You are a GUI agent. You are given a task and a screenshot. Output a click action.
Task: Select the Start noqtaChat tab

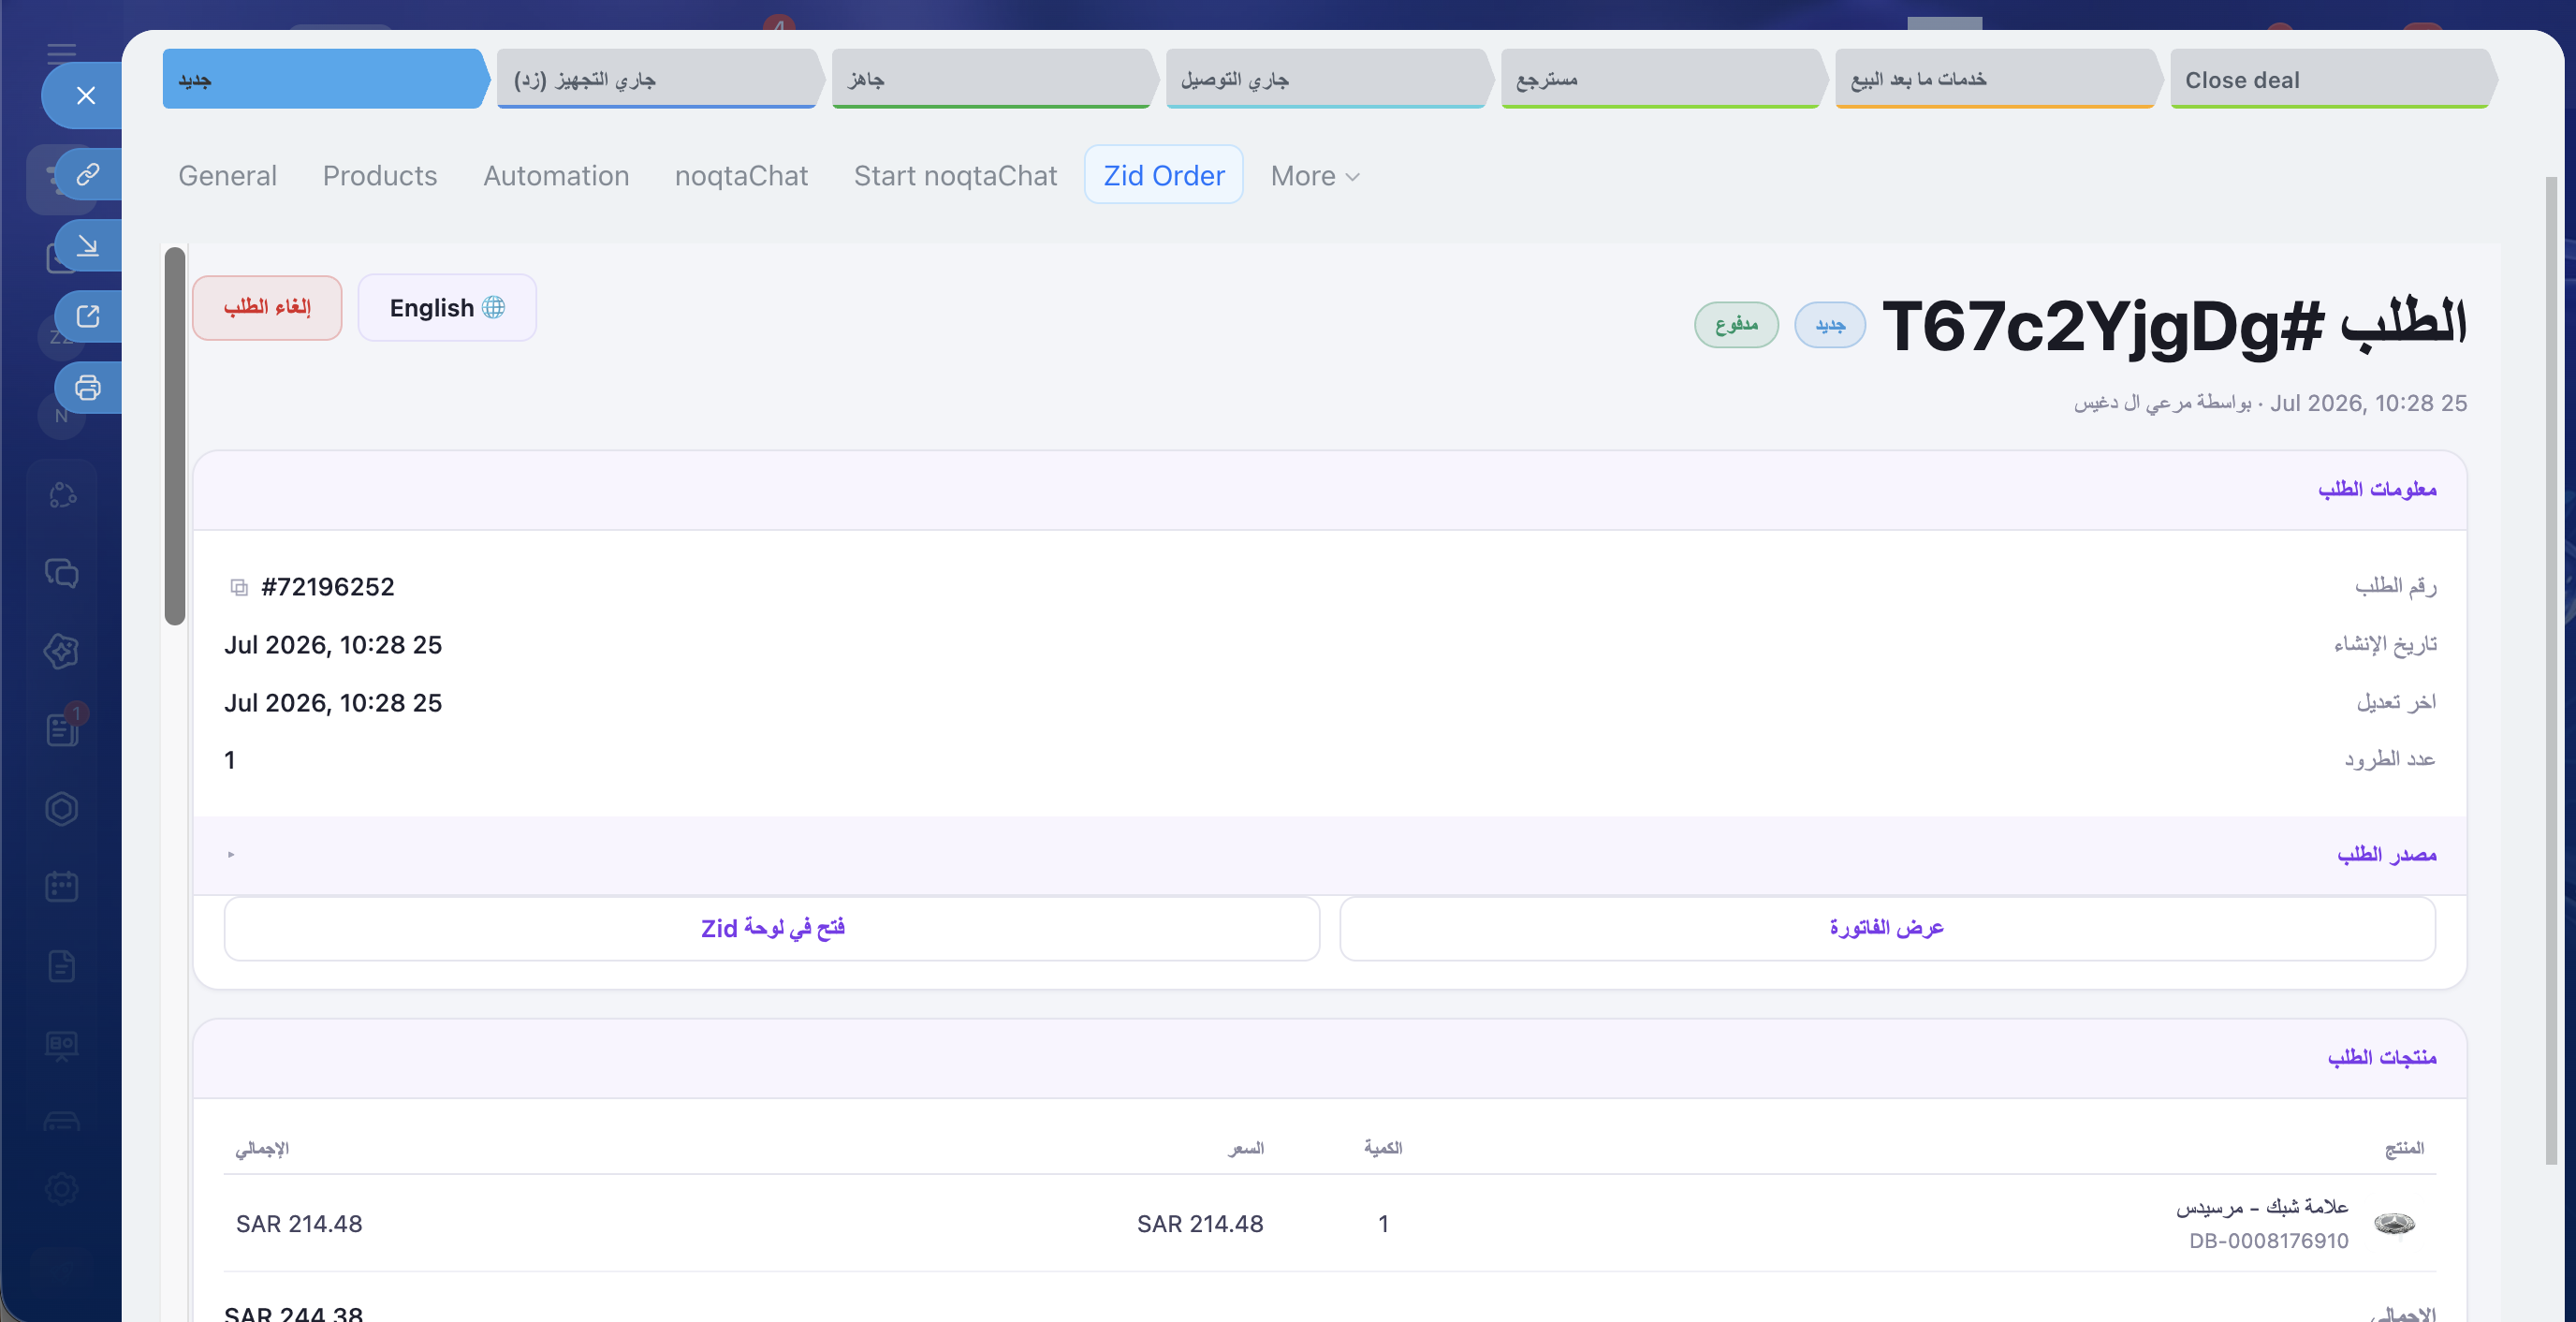click(955, 175)
